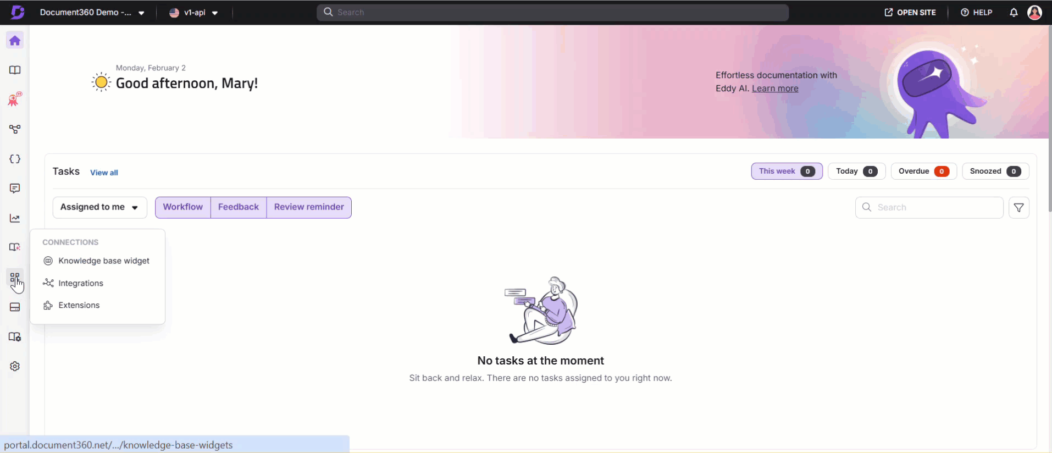Toggle the Workflow task filter
The width and height of the screenshot is (1052, 453).
(182, 207)
